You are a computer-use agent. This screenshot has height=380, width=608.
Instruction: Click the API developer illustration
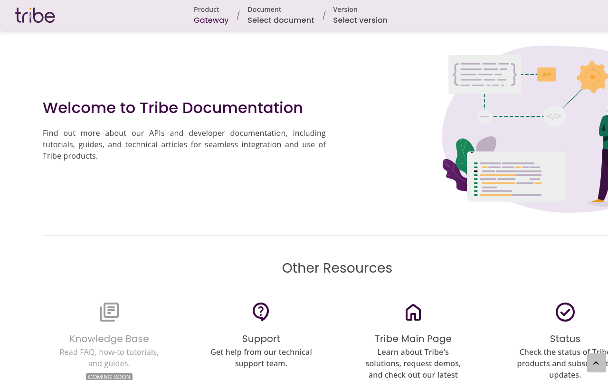coord(525,129)
